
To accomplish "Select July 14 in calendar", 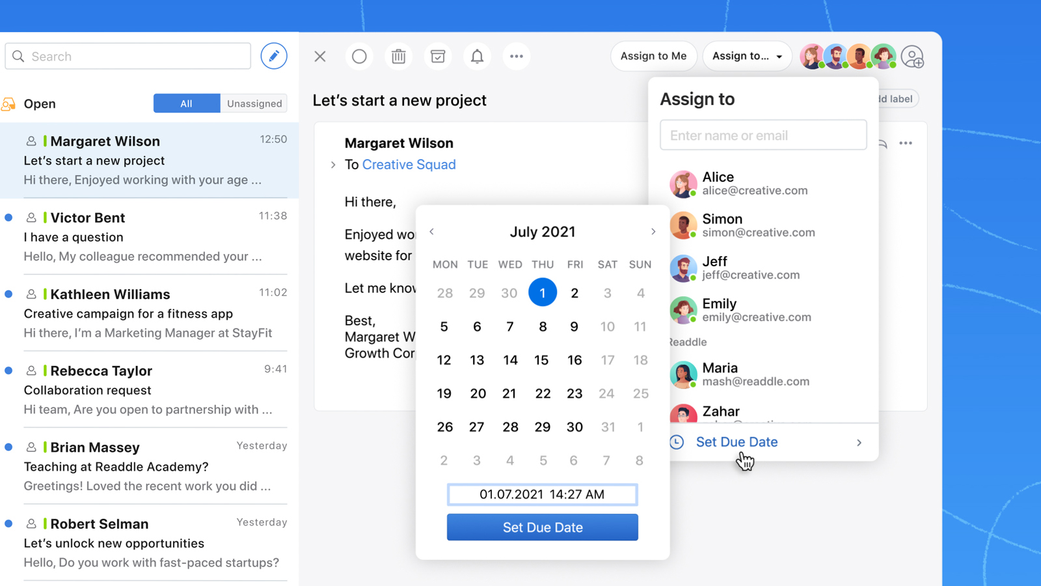I will (x=510, y=360).
